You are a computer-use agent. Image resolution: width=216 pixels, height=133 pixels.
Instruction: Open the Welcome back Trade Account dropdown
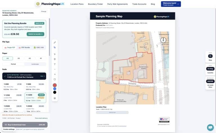(171, 4)
